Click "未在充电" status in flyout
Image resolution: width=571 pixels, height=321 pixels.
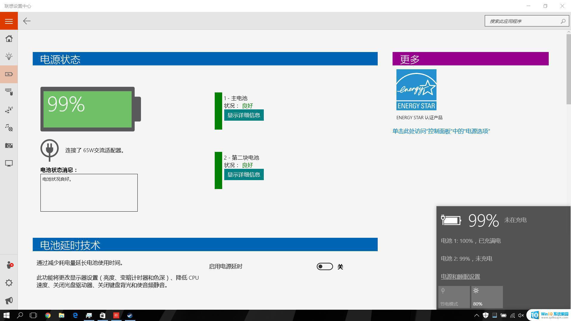click(x=515, y=220)
